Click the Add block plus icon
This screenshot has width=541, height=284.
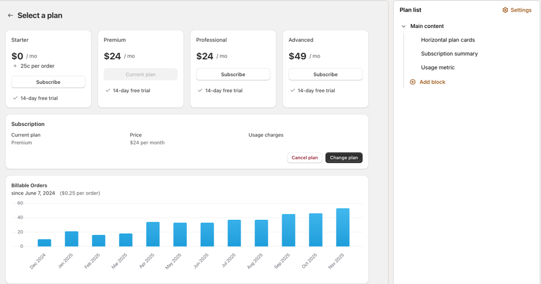coord(413,82)
